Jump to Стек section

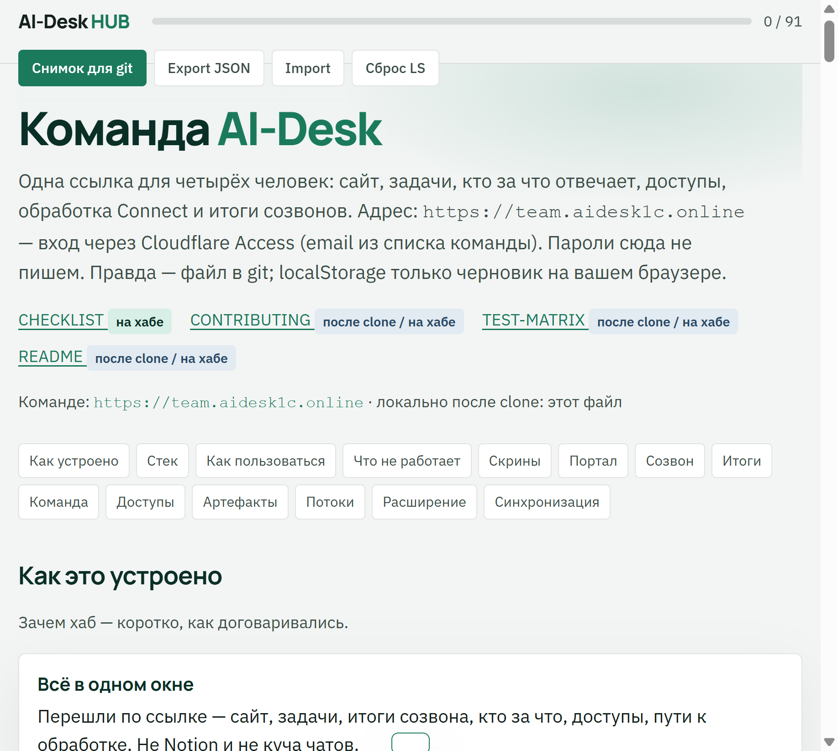[163, 461]
